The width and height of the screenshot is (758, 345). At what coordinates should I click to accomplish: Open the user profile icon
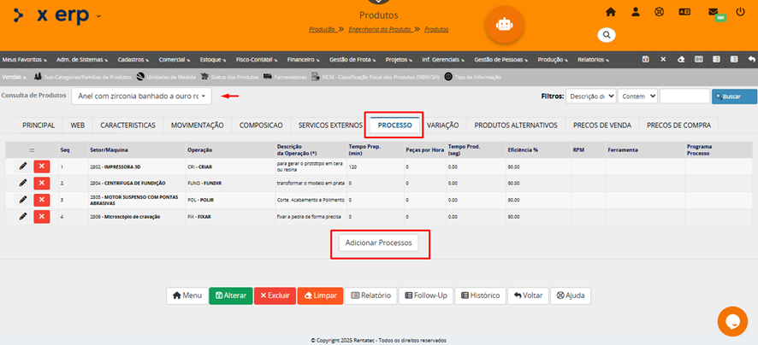pyautogui.click(x=636, y=12)
